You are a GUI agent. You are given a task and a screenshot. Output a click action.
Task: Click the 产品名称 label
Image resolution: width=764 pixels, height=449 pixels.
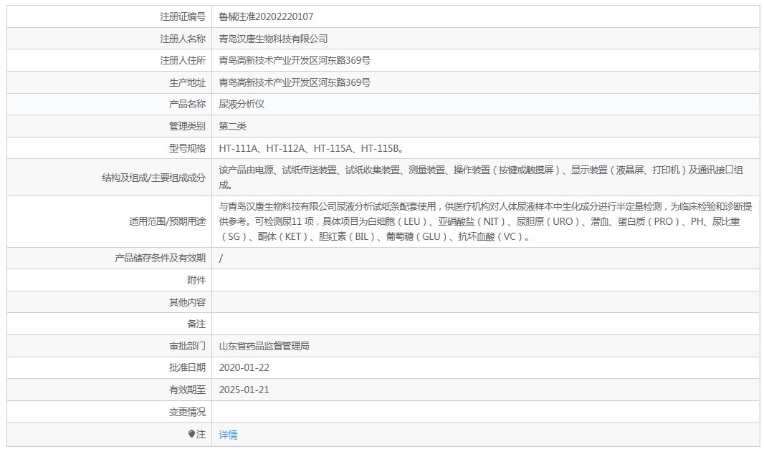187,105
